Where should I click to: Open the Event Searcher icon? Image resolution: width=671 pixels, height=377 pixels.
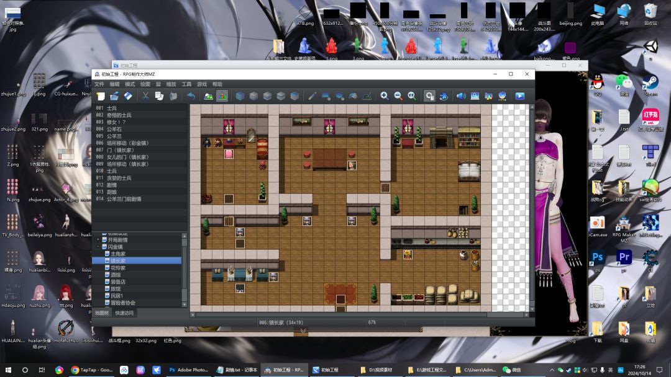(475, 96)
